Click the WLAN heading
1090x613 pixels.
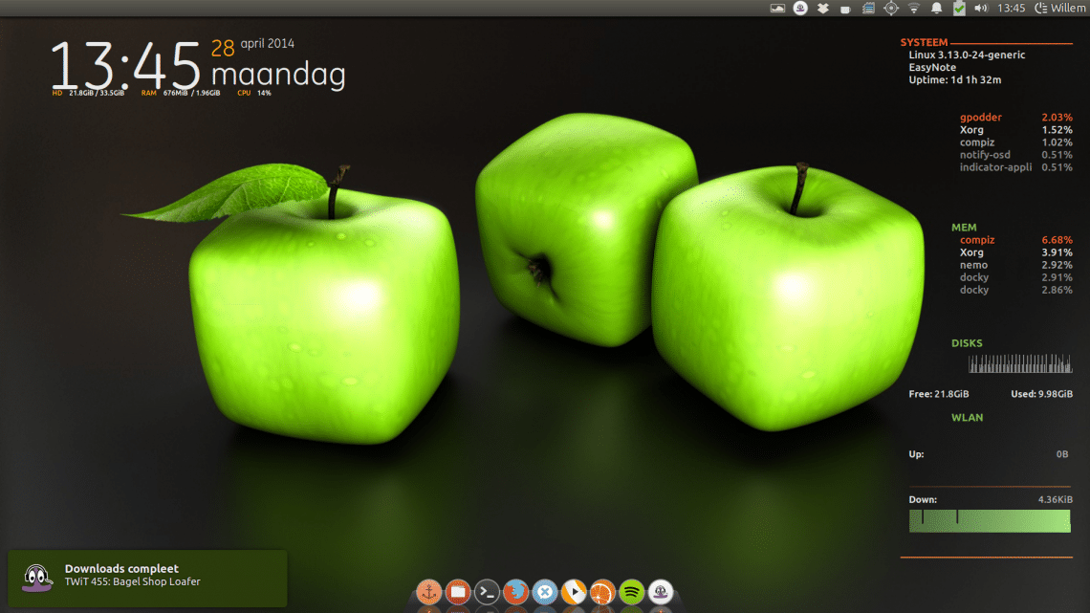click(x=967, y=418)
